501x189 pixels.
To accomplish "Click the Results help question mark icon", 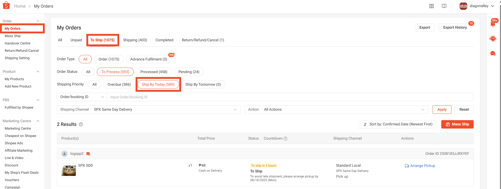I will tap(81, 125).
